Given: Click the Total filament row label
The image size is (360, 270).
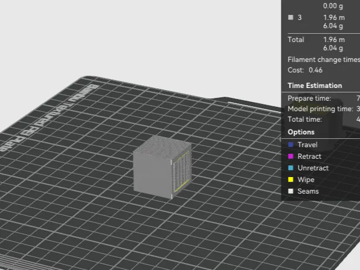Looking at the screenshot, I should click(296, 40).
